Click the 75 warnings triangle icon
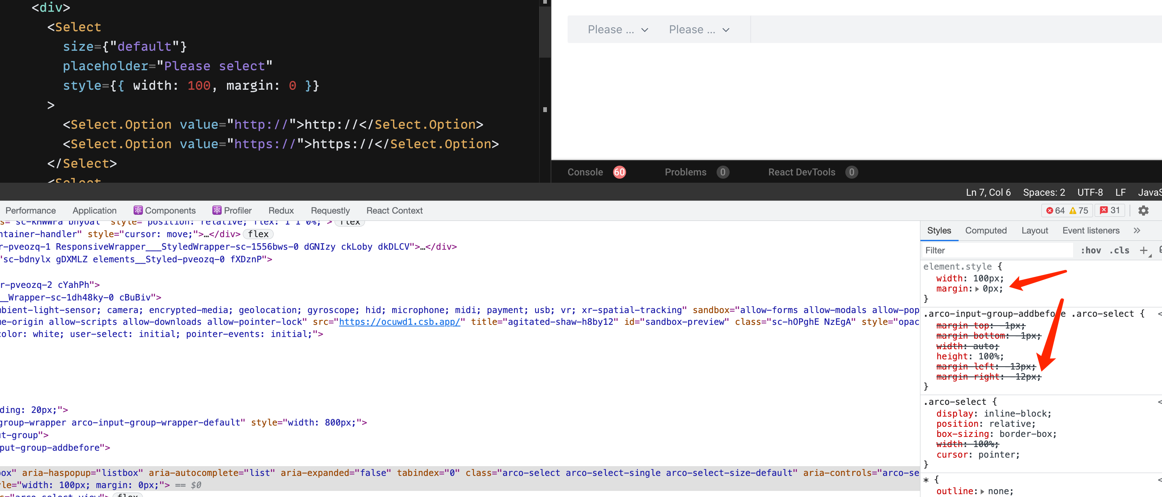Image resolution: width=1162 pixels, height=497 pixels. pyautogui.click(x=1073, y=211)
